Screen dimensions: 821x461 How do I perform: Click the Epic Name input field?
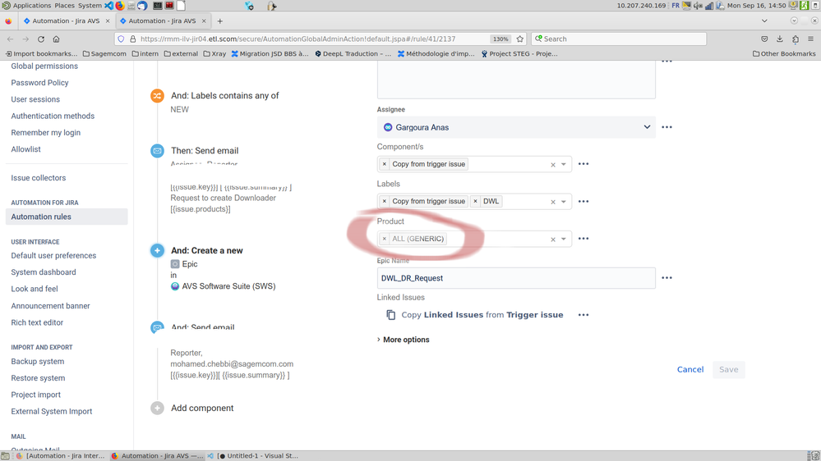[516, 278]
